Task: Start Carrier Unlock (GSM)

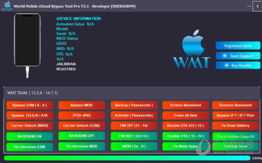Action: (82, 125)
